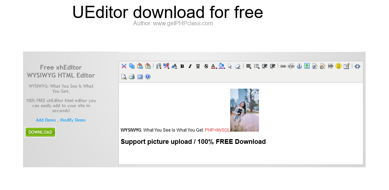The height and width of the screenshot is (190, 389).
Task: Click the Preview magnifier page icon
Action: [x=124, y=76]
